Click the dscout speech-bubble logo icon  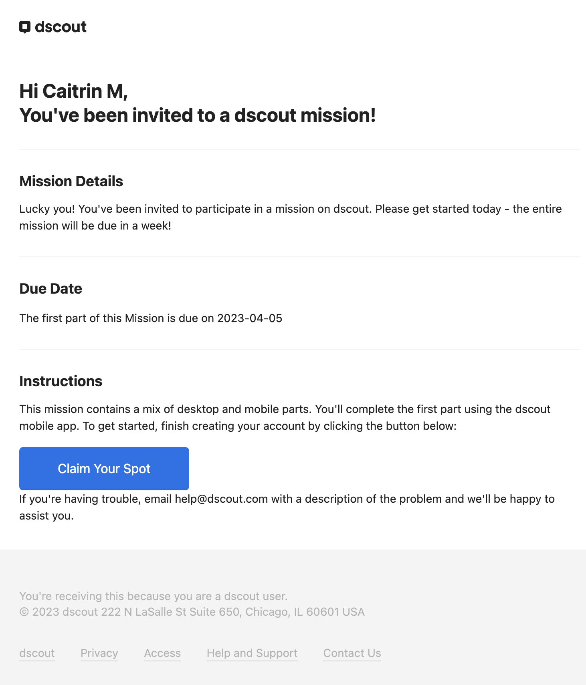25,27
